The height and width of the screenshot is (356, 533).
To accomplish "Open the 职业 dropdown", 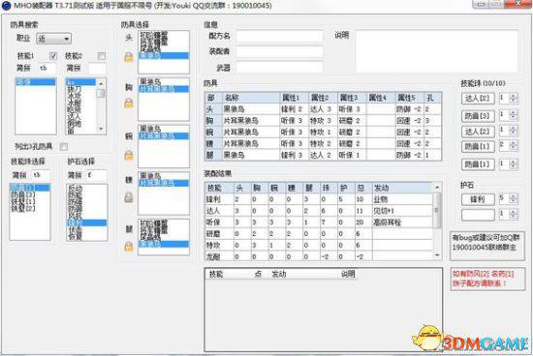I will click(53, 39).
